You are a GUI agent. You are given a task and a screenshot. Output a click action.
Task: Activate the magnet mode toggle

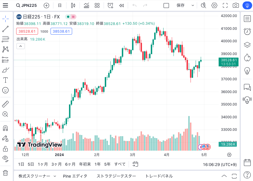(5, 128)
